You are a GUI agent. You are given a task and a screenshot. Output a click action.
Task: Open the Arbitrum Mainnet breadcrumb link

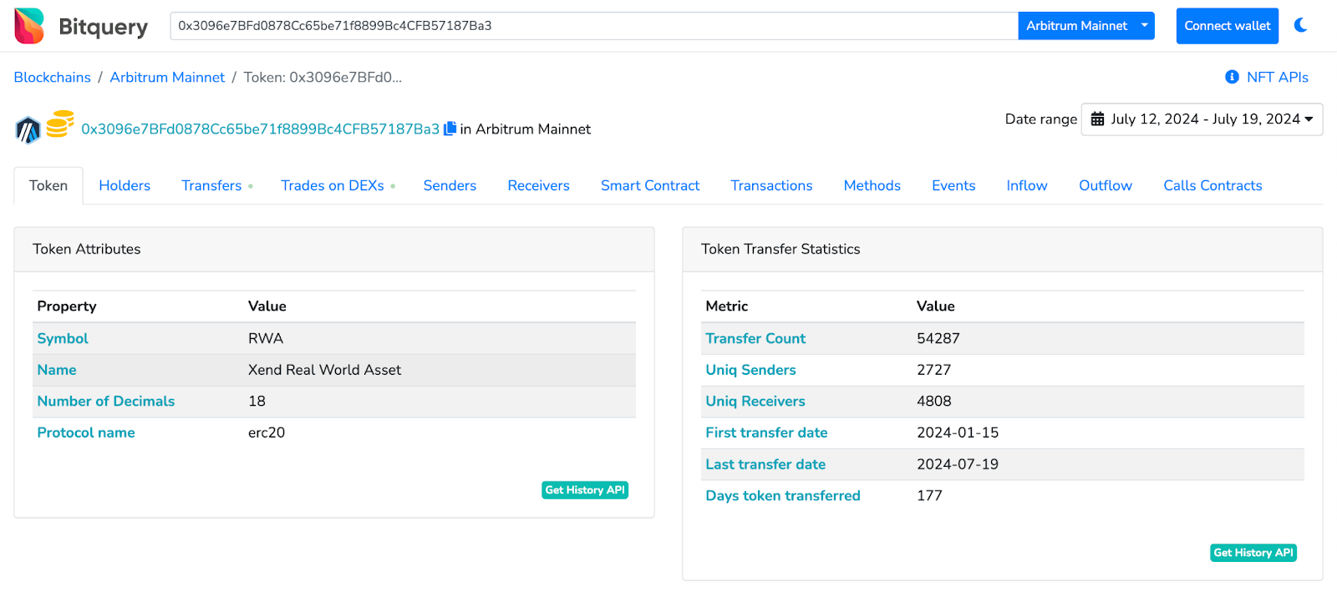pyautogui.click(x=167, y=77)
